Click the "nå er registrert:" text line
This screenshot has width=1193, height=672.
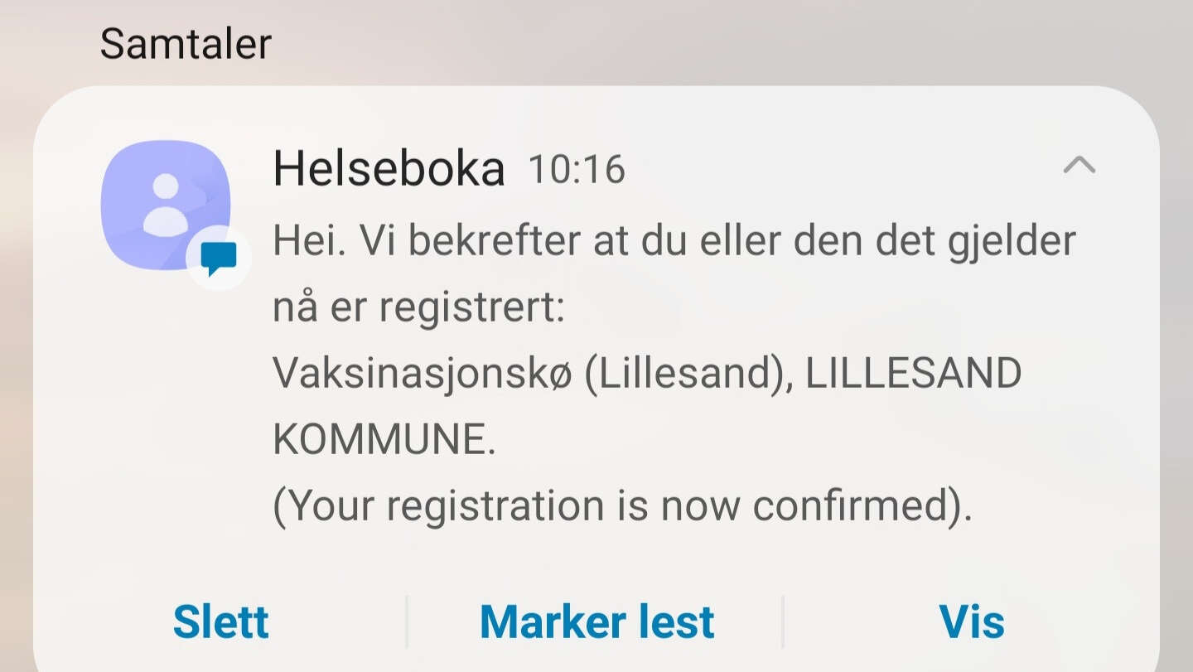(x=418, y=307)
